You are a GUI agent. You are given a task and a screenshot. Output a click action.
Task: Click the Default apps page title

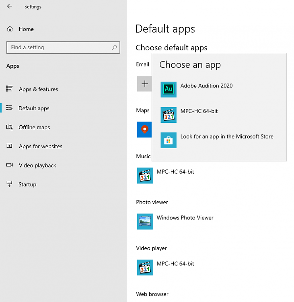tap(165, 29)
